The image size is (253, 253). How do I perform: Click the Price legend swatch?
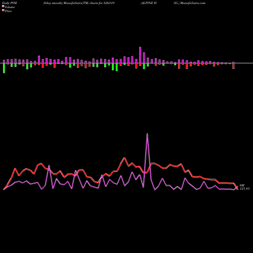3,11
